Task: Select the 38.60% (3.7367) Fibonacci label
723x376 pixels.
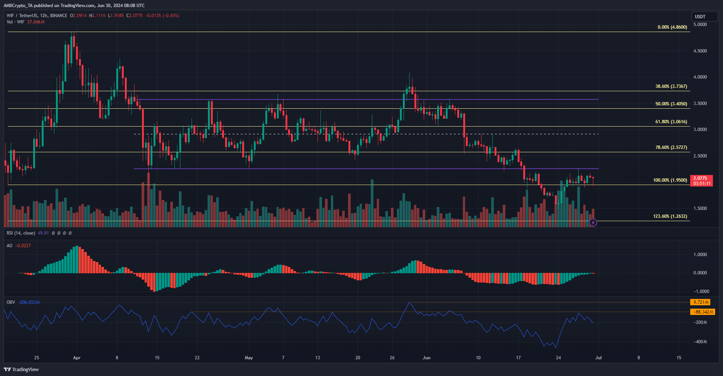Action: [x=671, y=86]
